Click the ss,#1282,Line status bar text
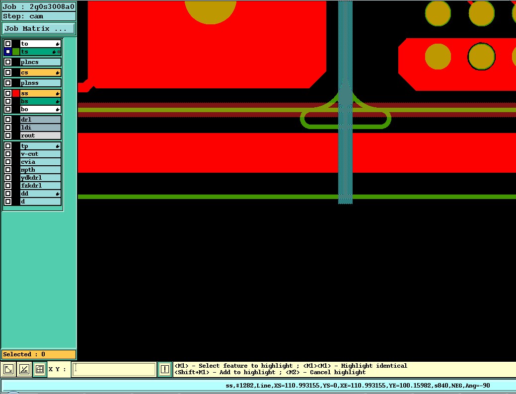 358,386
